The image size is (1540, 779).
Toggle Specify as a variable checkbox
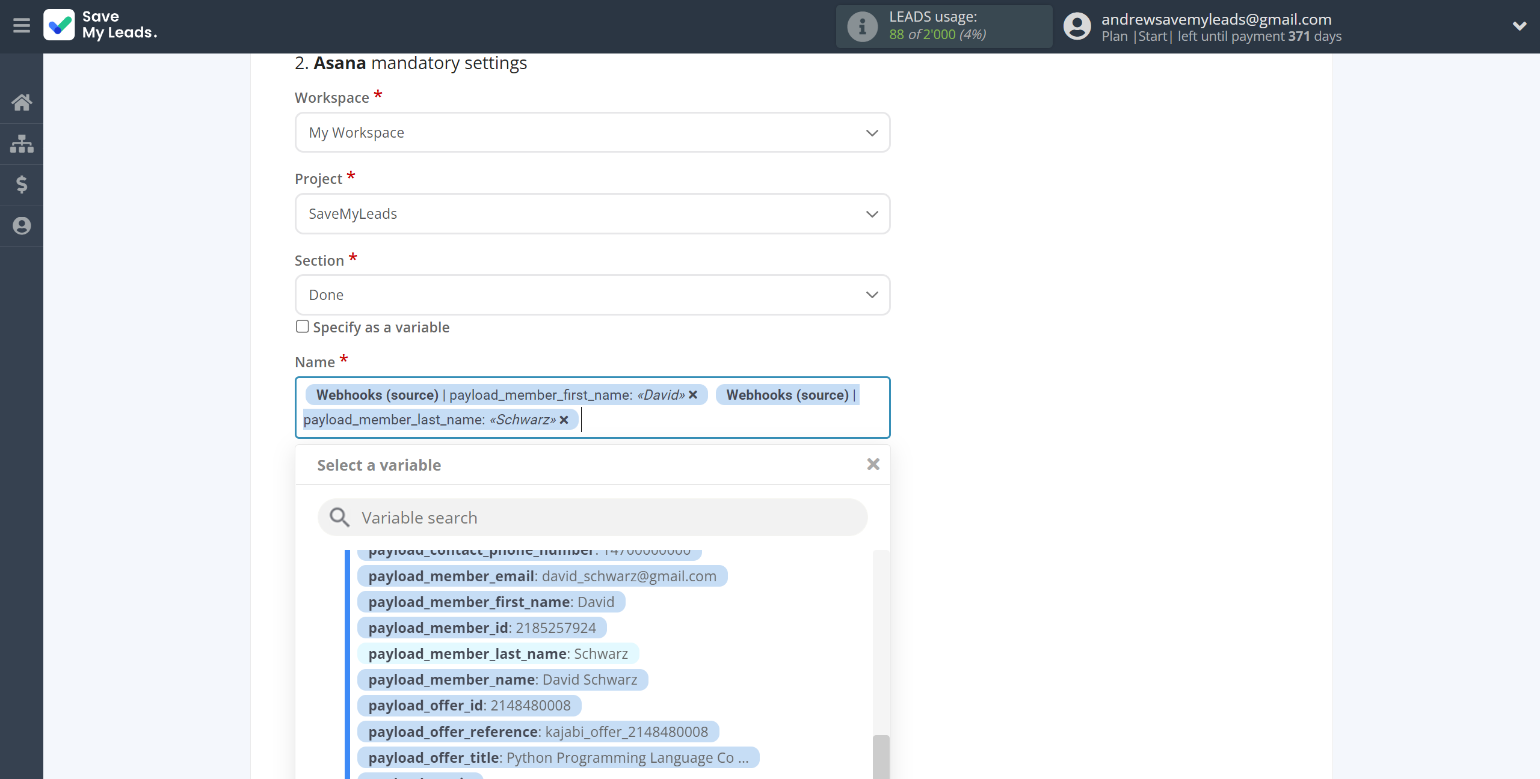pos(302,326)
